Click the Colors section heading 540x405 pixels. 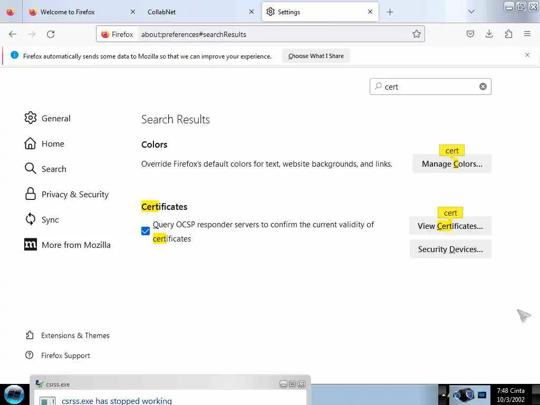155,144
